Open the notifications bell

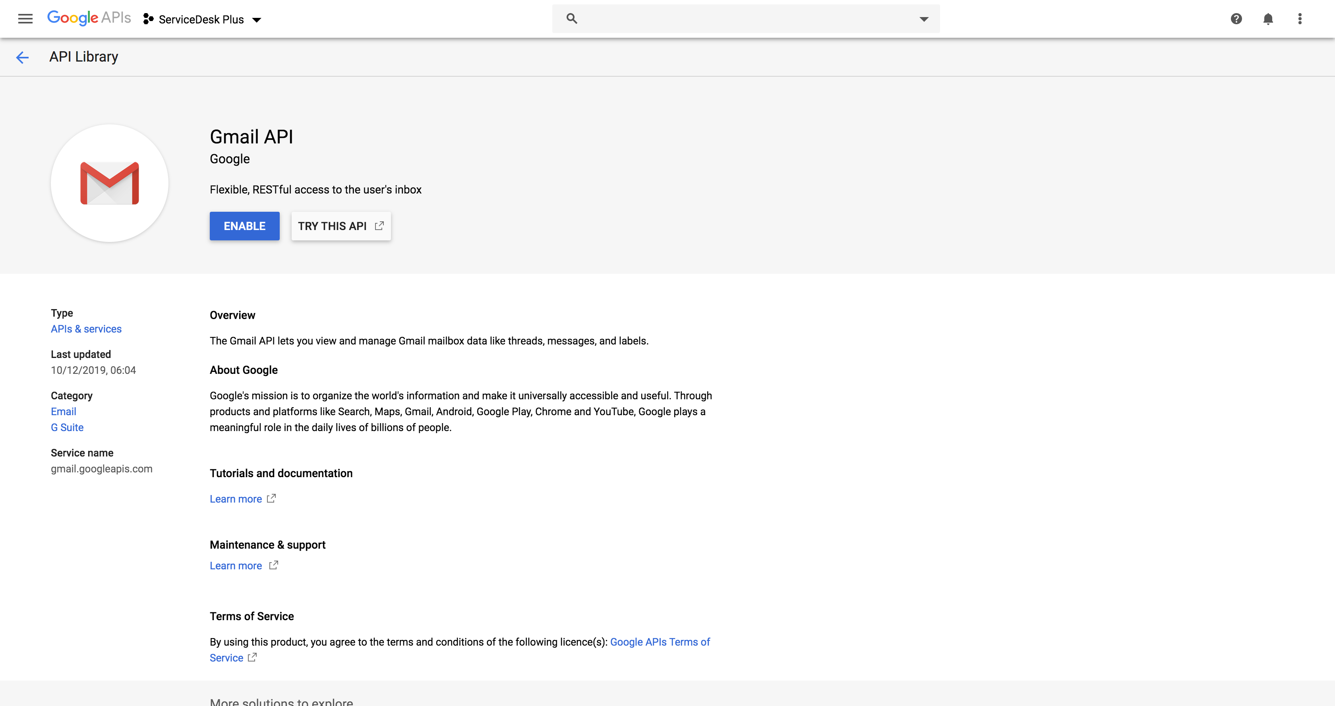(1267, 19)
